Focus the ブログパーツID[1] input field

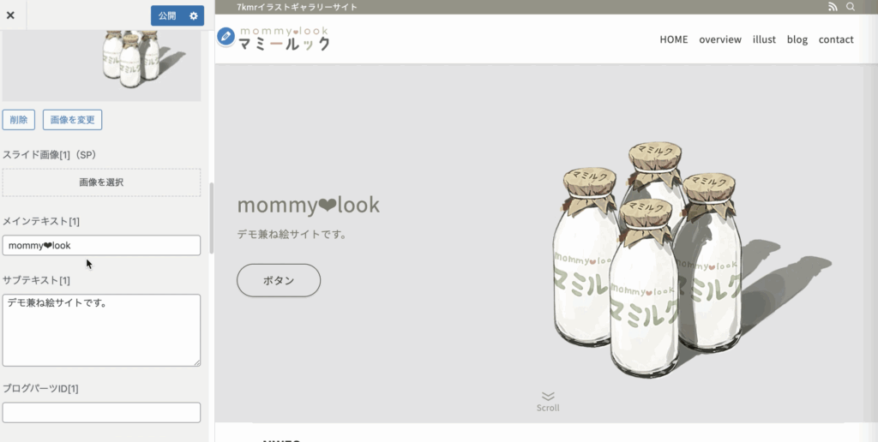(101, 412)
